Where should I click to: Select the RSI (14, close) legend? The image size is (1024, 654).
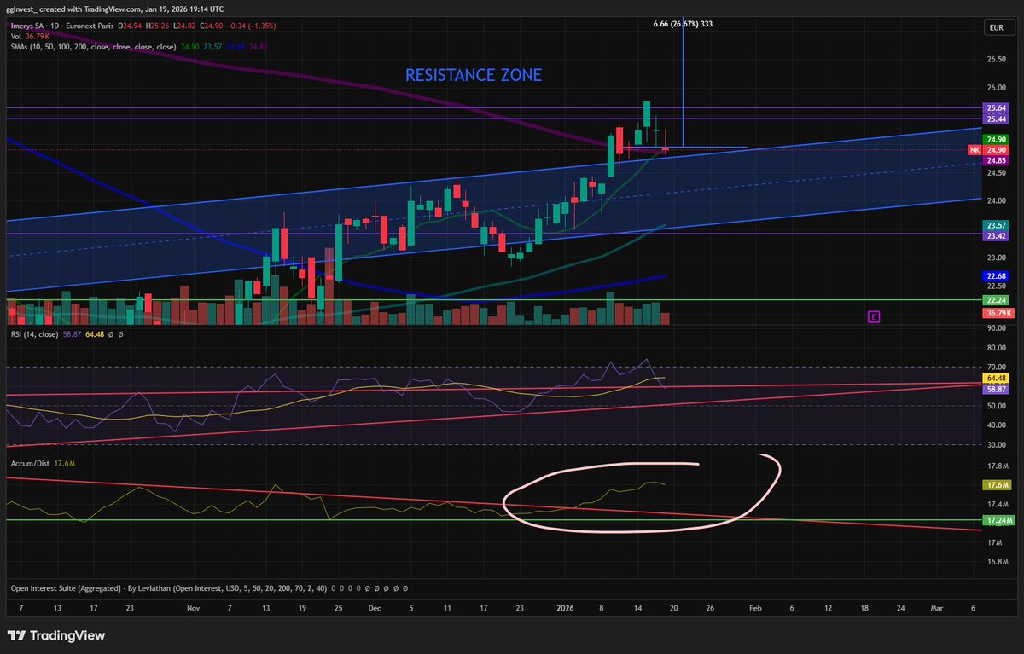coord(34,335)
